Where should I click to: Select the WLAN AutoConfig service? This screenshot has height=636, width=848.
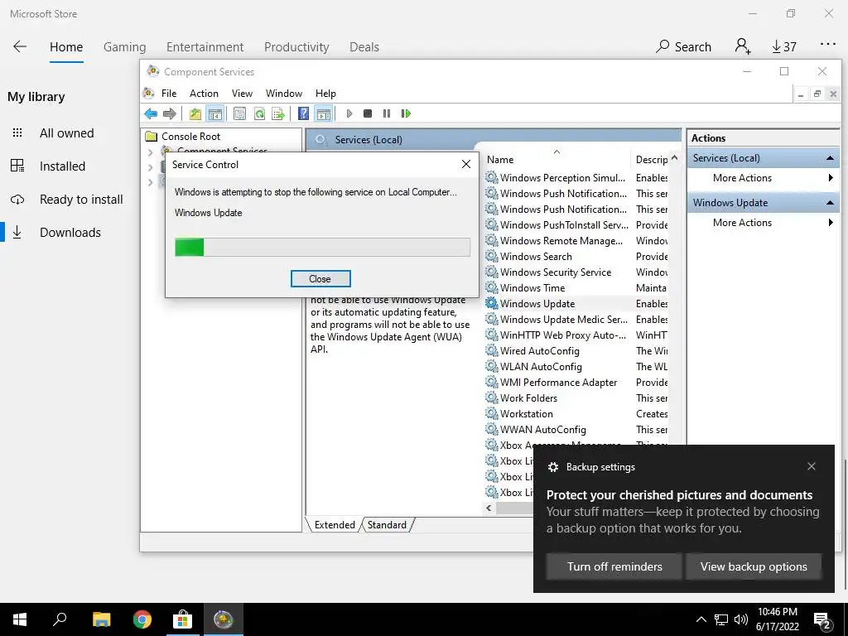click(541, 367)
